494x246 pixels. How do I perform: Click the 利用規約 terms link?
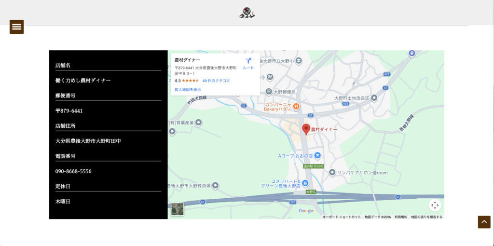[x=400, y=217]
